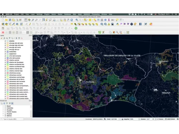Open the Processing menu

click(x=96, y=14)
